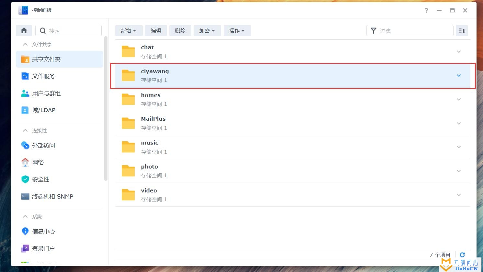
Task: Select the chat folder name
Action: point(147,47)
